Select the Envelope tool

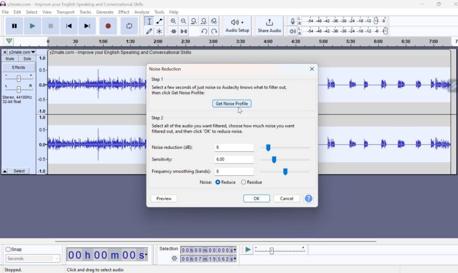click(160, 21)
